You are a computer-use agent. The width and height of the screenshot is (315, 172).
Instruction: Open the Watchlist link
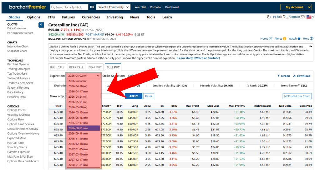pyautogui.click(x=140, y=7)
